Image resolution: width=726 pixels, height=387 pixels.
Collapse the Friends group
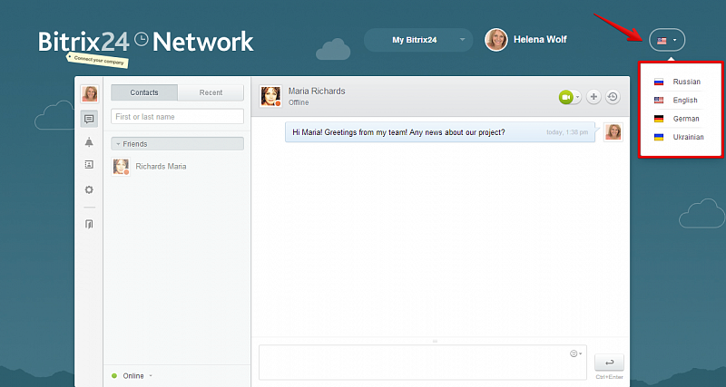[x=177, y=144]
